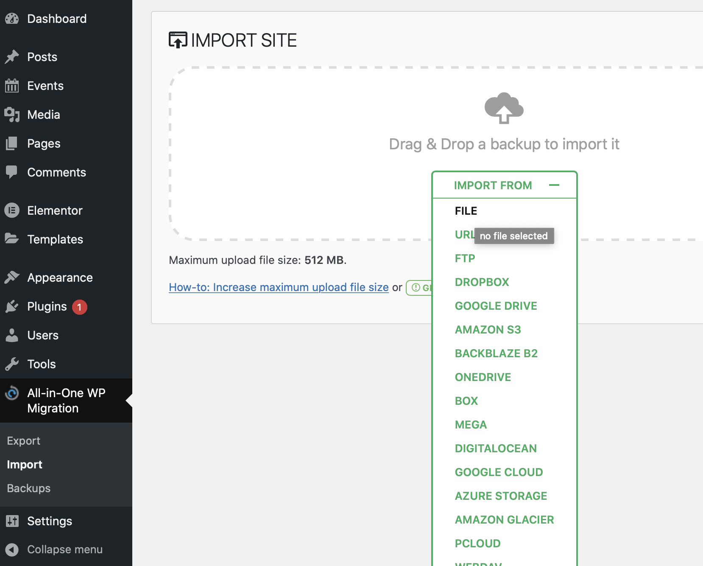Viewport: 703px width, 566px height.
Task: Click the Media library icon
Action: pos(12,115)
